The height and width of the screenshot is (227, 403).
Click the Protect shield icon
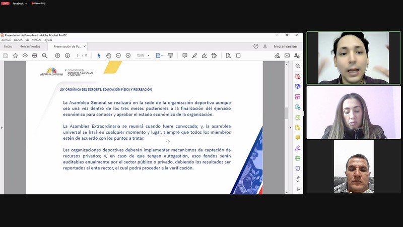298,168
